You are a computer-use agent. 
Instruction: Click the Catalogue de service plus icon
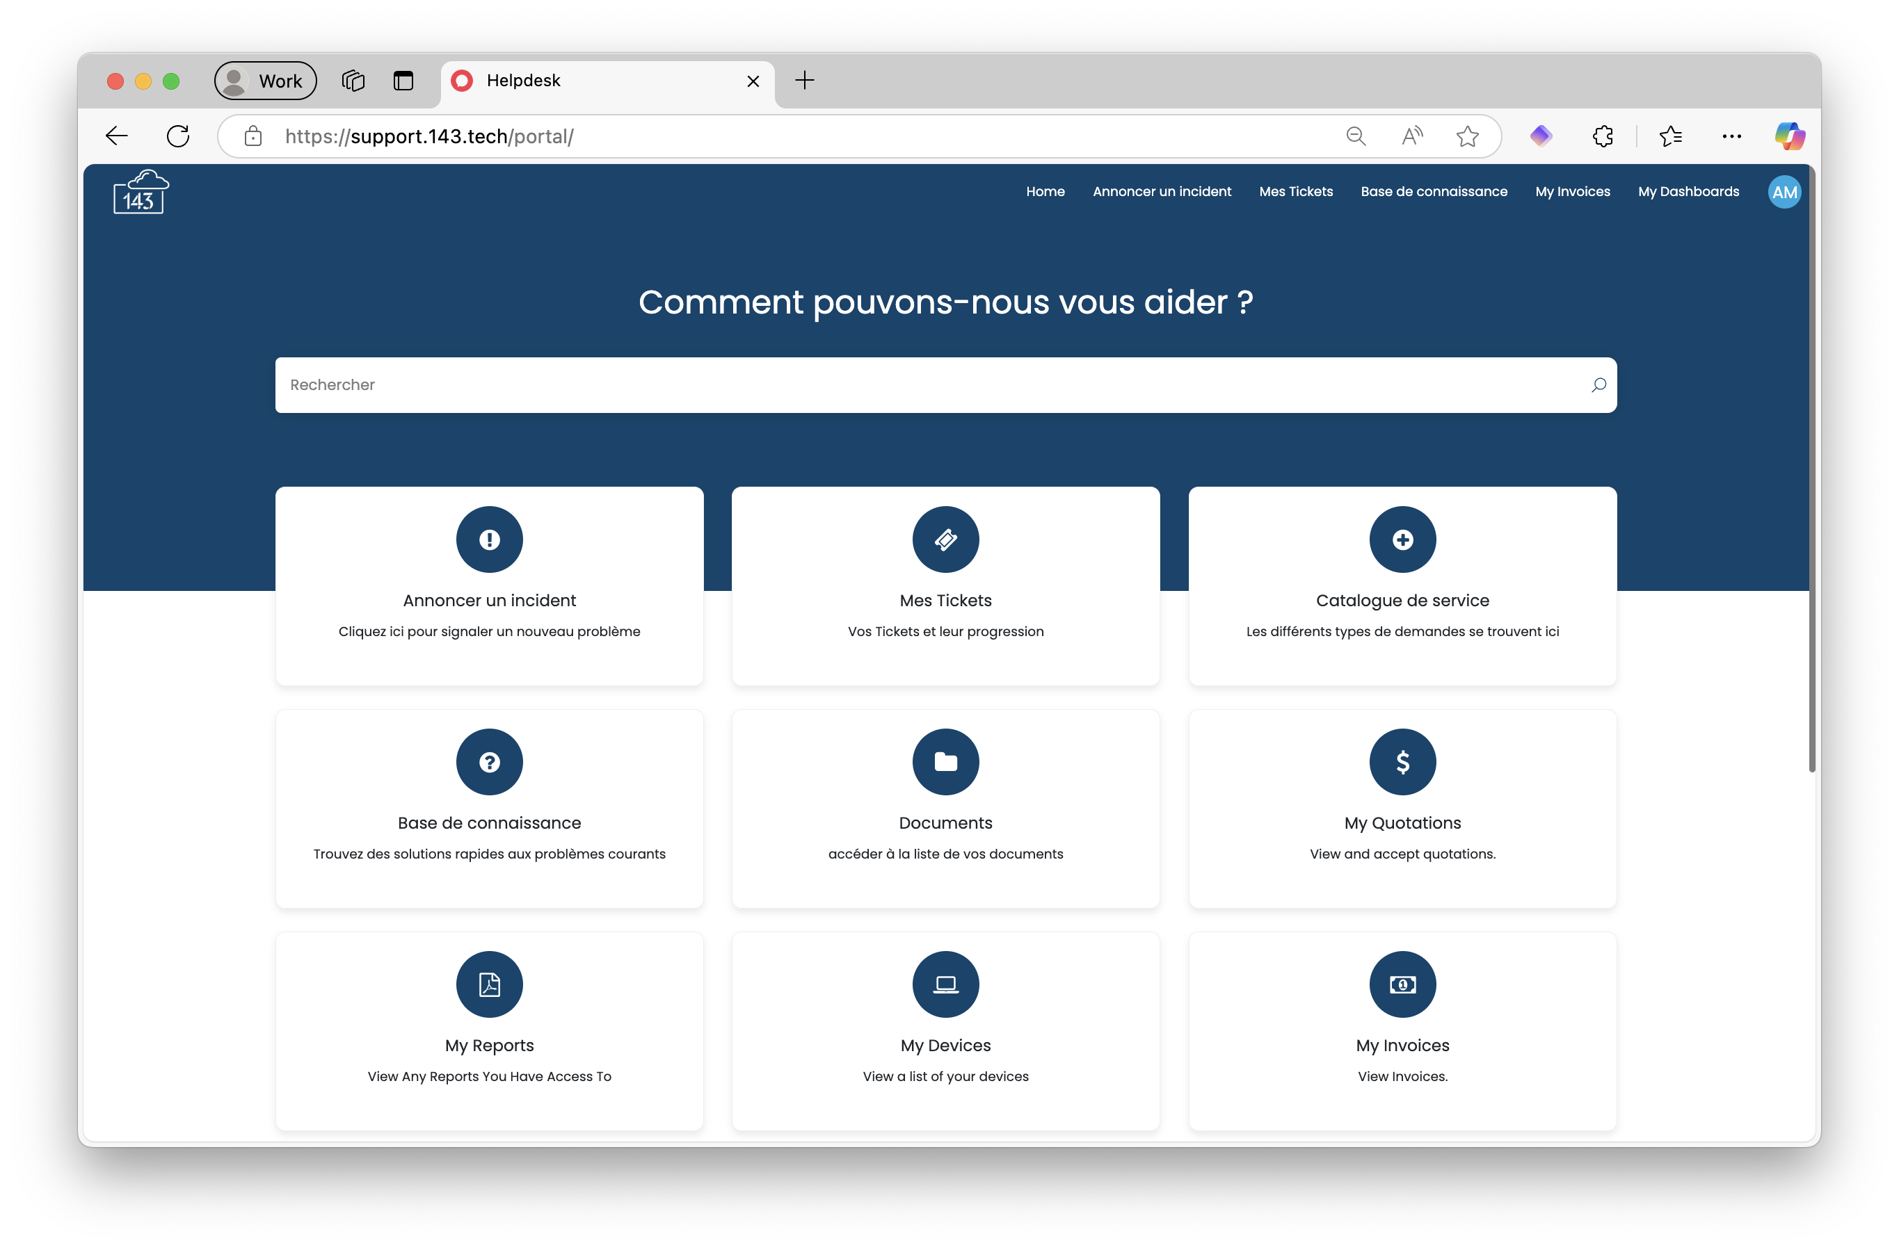[x=1402, y=539]
